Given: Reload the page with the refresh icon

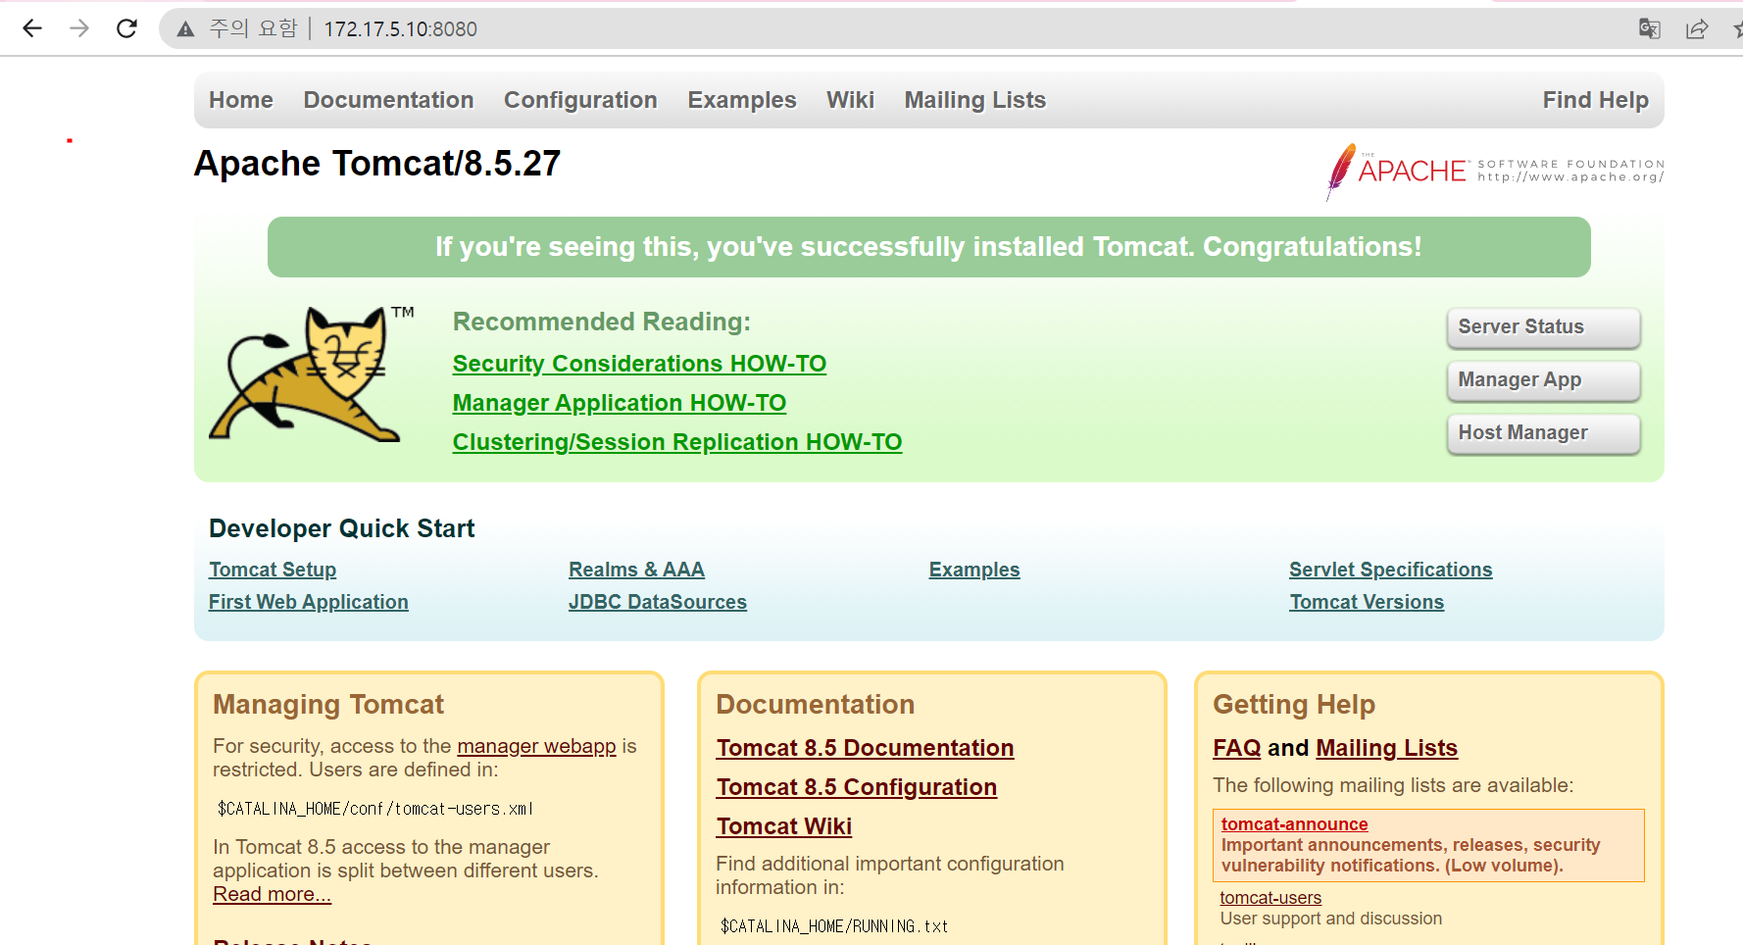Looking at the screenshot, I should pos(126,28).
